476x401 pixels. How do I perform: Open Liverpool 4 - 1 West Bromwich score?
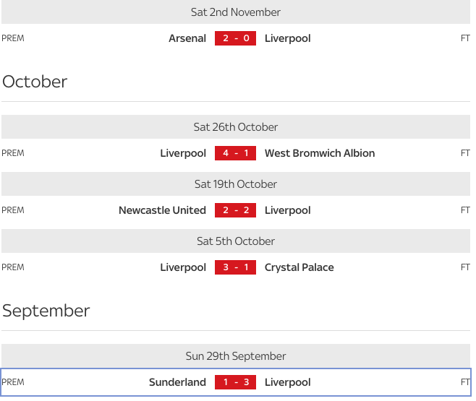coord(235,153)
